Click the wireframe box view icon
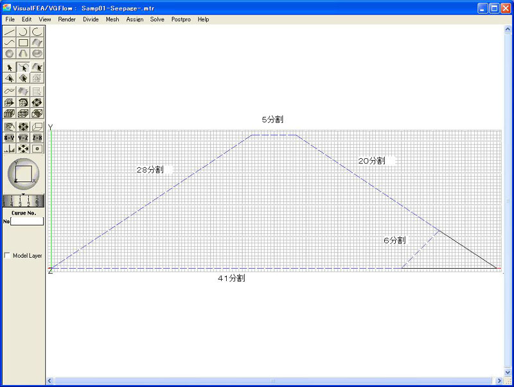This screenshot has height=387, width=514. (37, 127)
